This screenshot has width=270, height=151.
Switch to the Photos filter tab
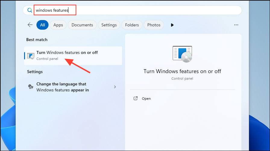click(154, 25)
